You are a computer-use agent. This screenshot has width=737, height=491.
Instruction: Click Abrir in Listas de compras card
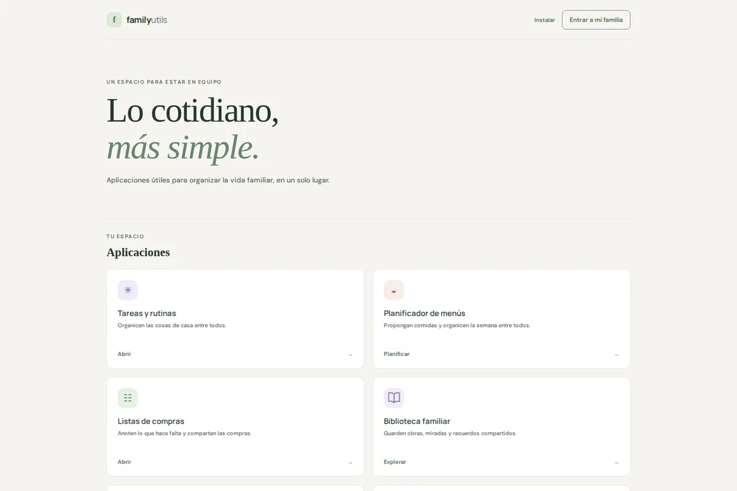pyautogui.click(x=125, y=462)
